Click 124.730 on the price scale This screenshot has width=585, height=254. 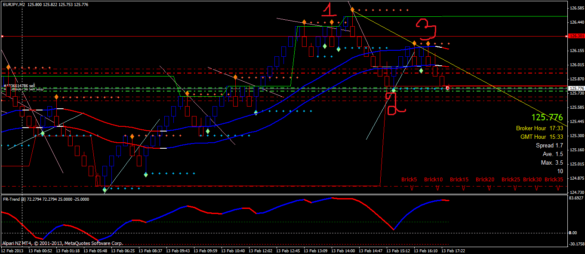click(576, 193)
